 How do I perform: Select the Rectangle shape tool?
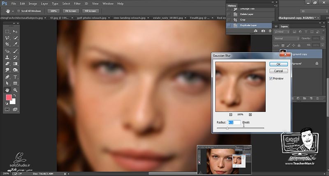click(x=15, y=83)
